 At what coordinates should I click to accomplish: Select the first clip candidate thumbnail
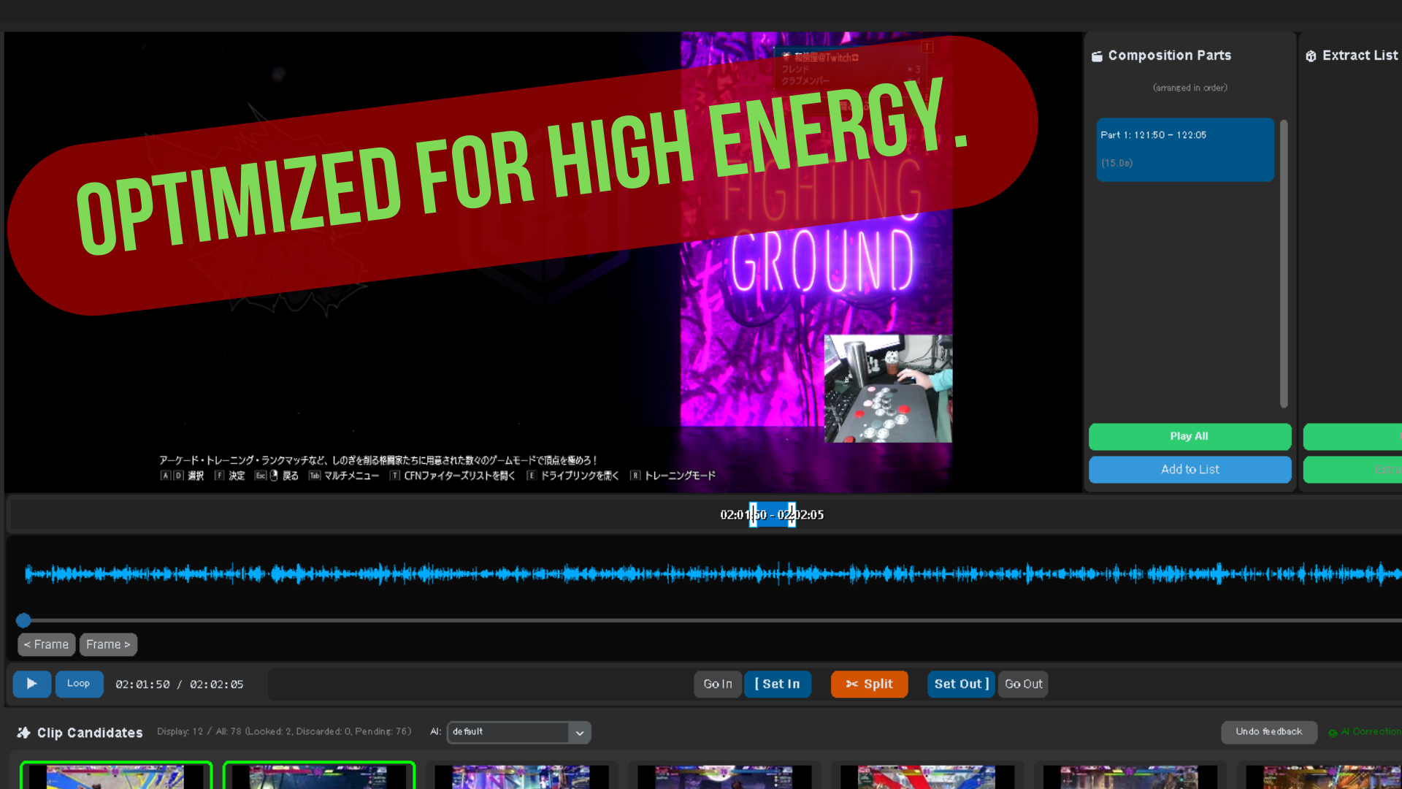(x=116, y=776)
